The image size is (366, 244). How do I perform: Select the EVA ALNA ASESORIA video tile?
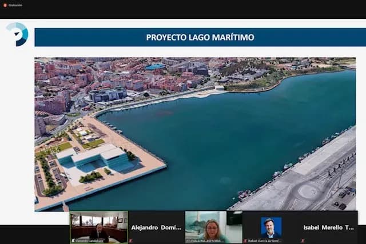point(213,227)
